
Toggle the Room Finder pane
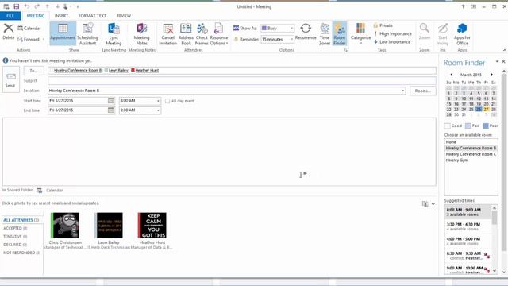[x=340, y=33]
